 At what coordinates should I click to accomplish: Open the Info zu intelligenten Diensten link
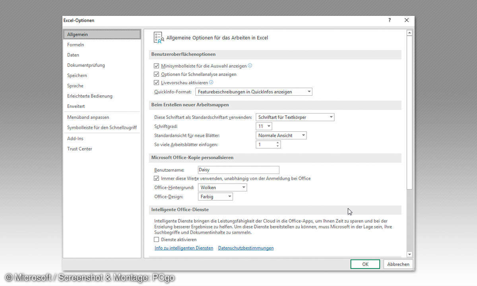[x=184, y=248]
